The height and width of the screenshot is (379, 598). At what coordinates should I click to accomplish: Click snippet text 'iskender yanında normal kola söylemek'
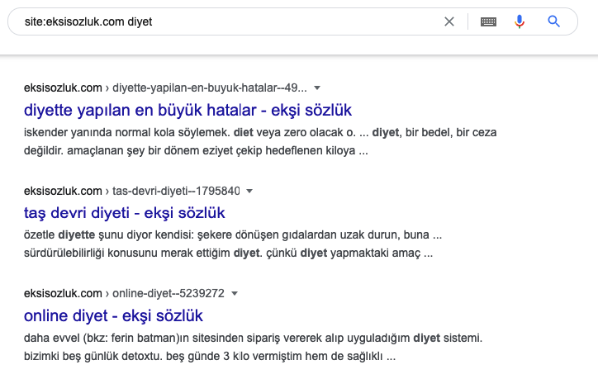(127, 133)
